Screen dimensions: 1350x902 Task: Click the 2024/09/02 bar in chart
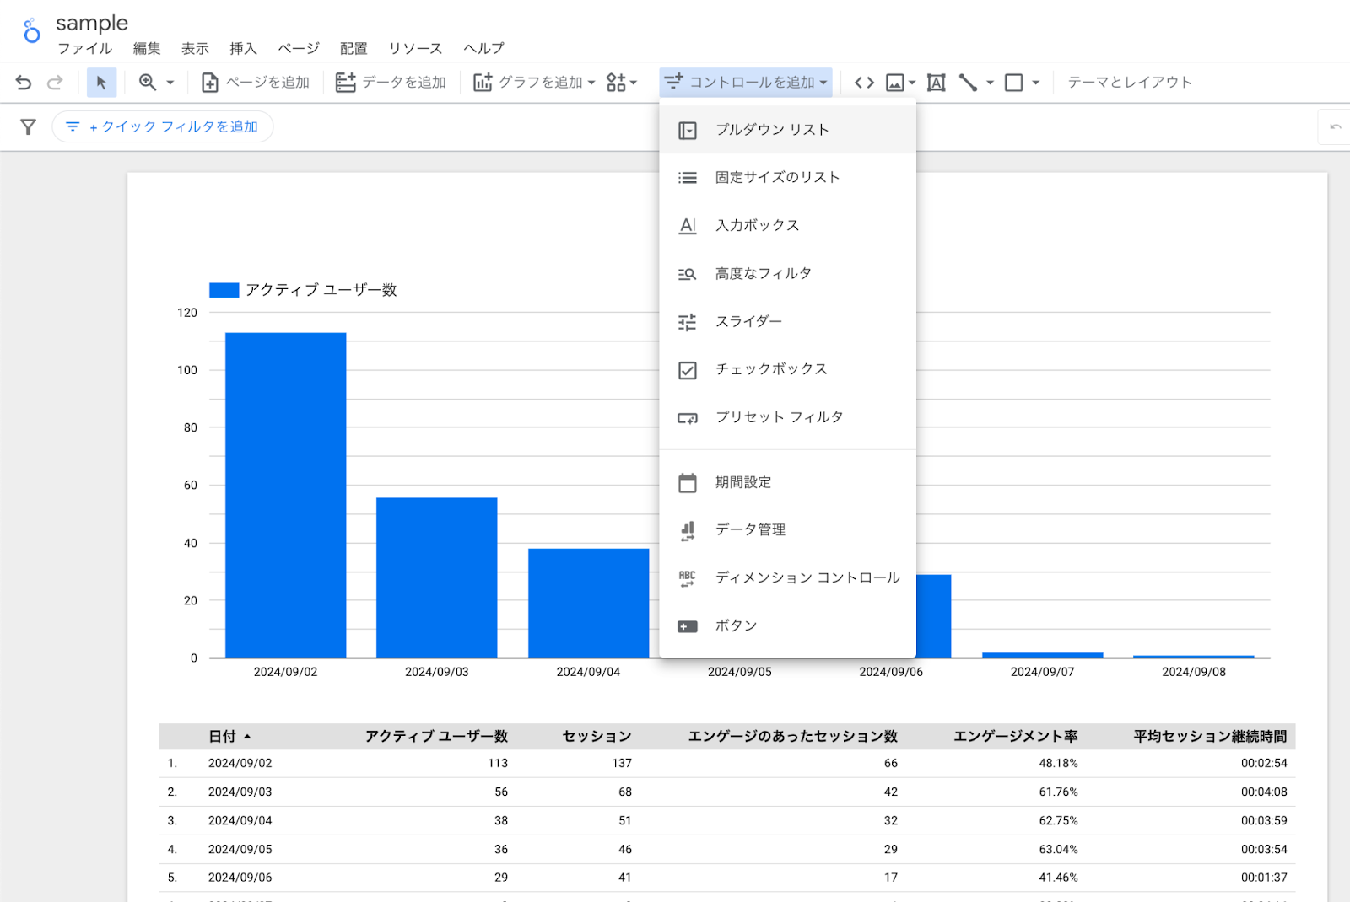[285, 495]
